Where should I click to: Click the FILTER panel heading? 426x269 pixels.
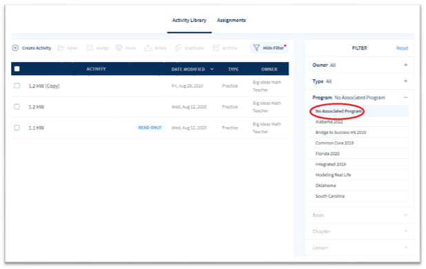coord(359,48)
